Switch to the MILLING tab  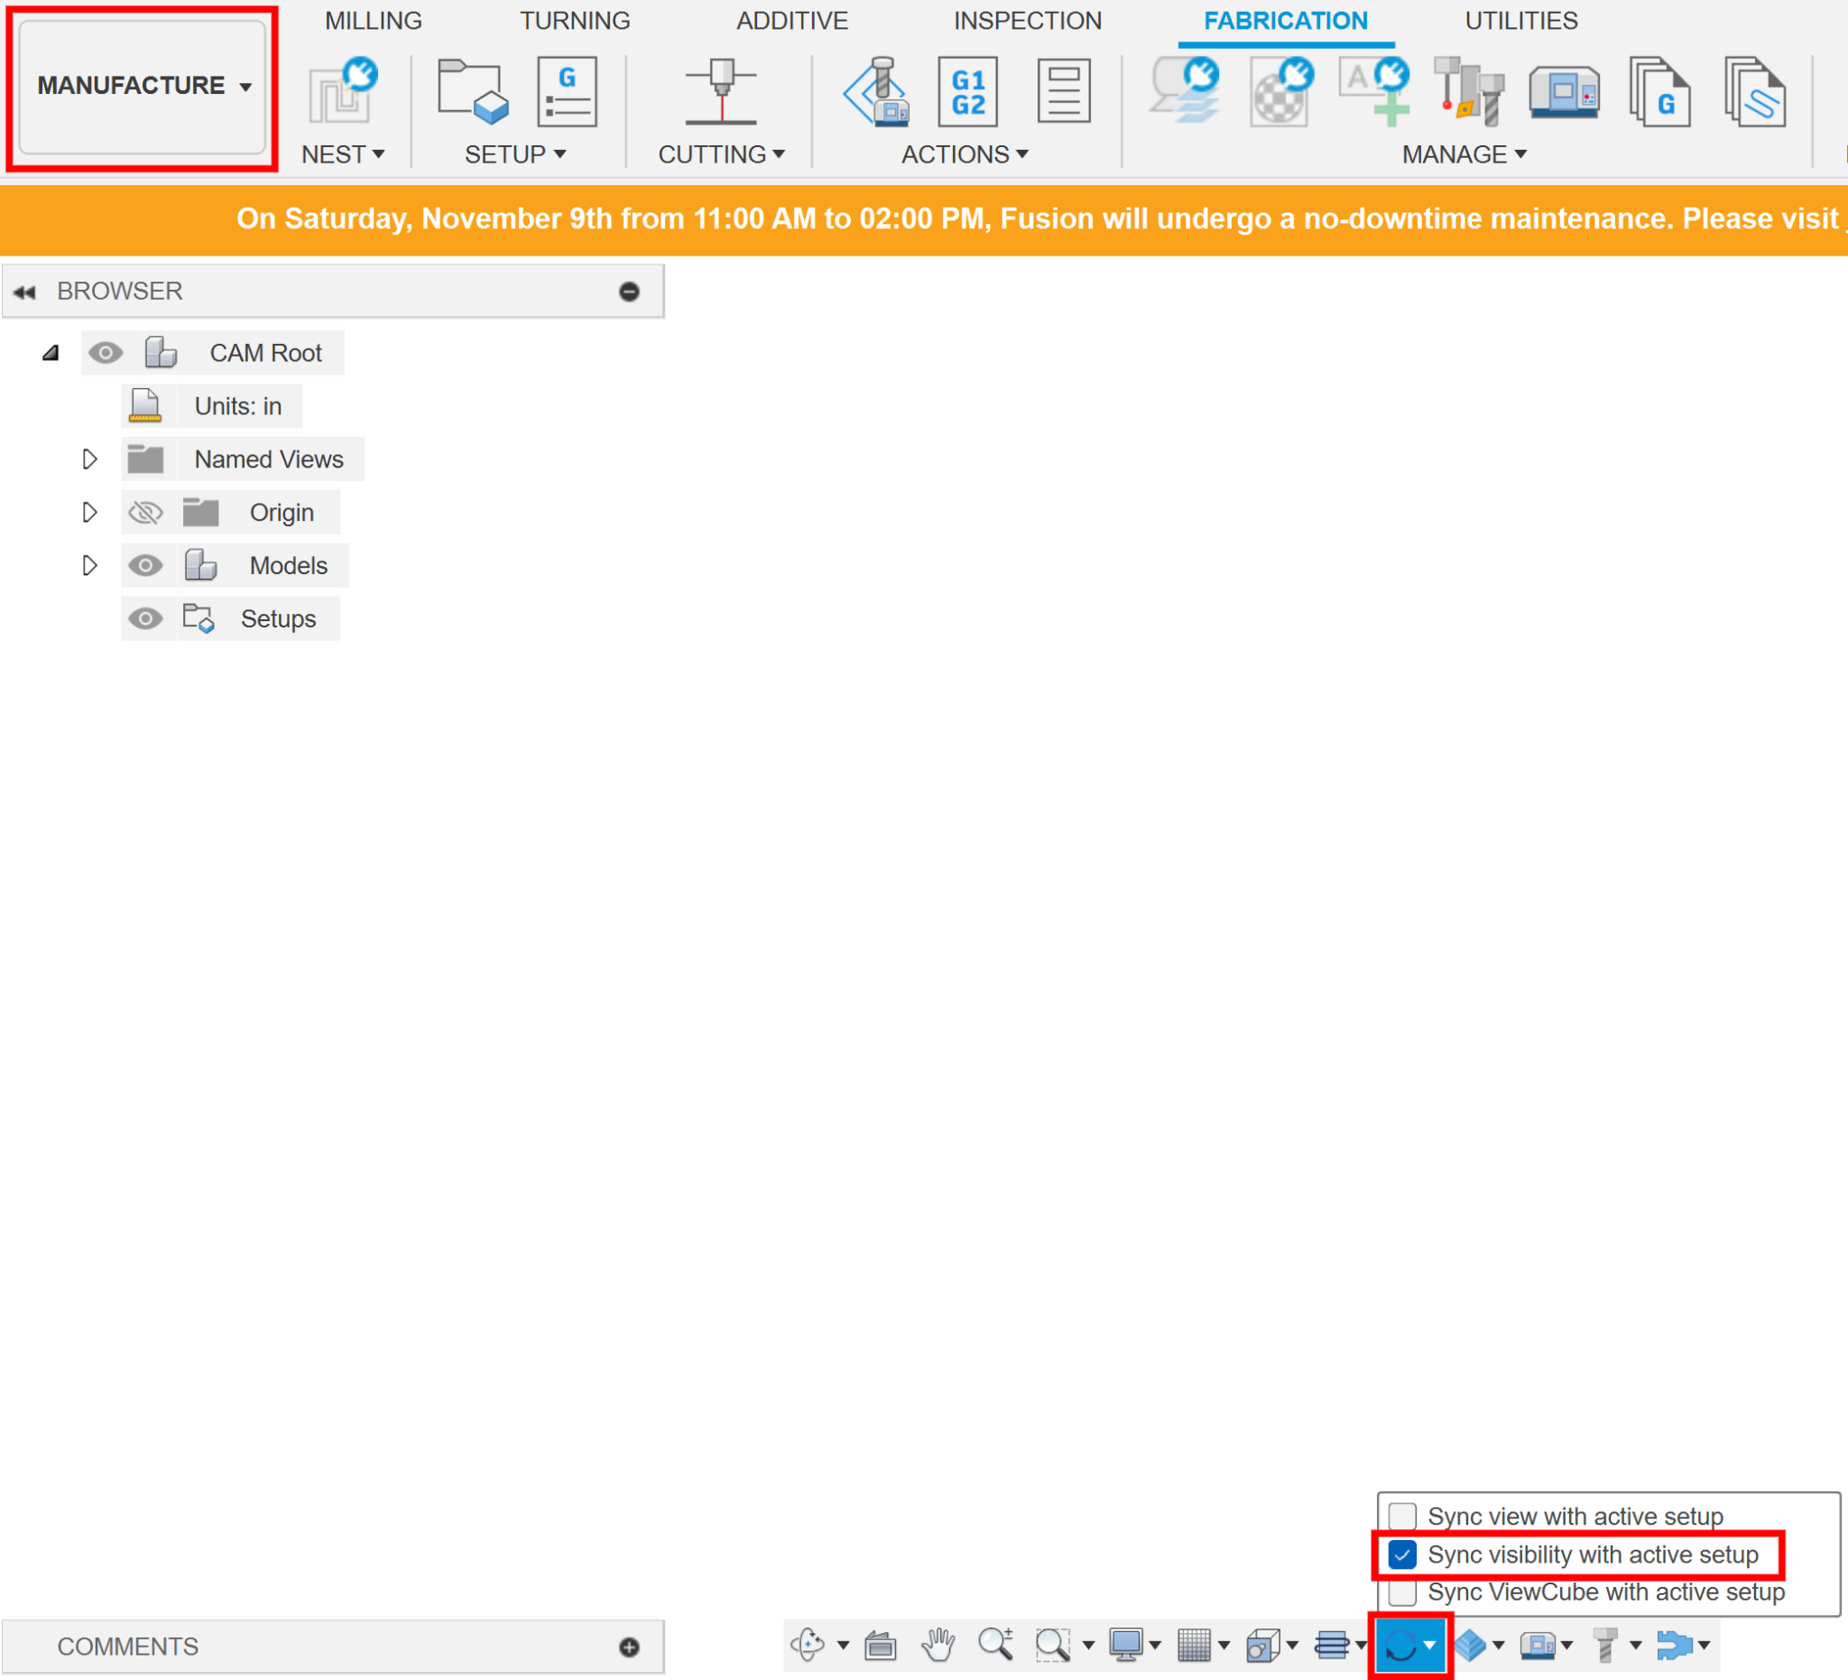point(373,20)
